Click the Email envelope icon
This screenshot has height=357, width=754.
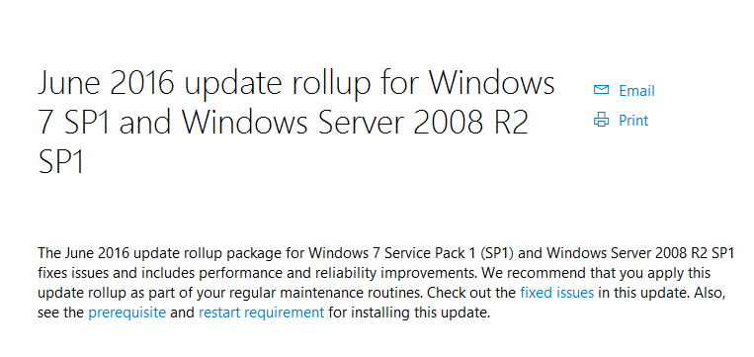click(601, 90)
